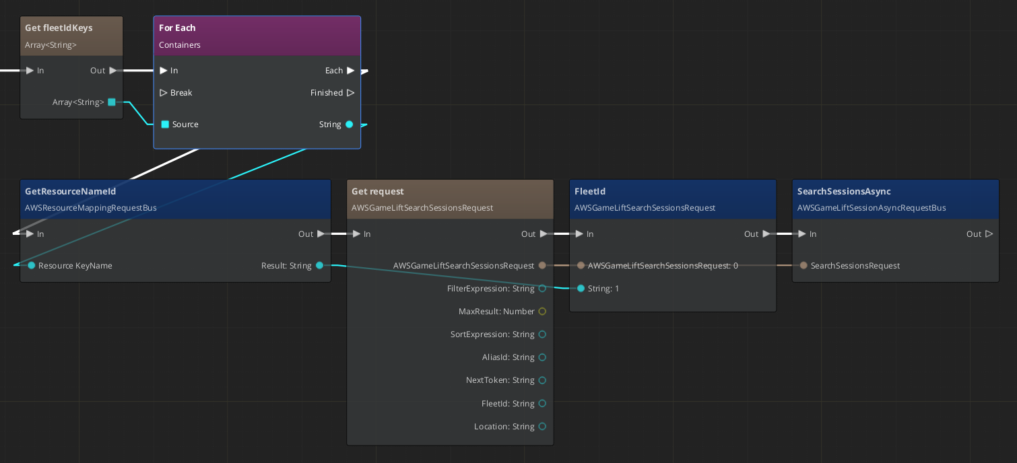Click the AliasId String pin on Get request
This screenshot has width=1017, height=463.
pyautogui.click(x=542, y=357)
